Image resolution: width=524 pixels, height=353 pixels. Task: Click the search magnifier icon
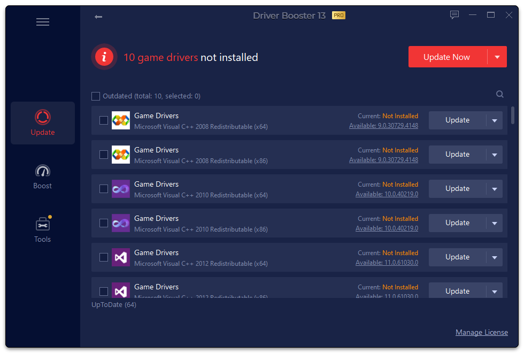(x=499, y=94)
